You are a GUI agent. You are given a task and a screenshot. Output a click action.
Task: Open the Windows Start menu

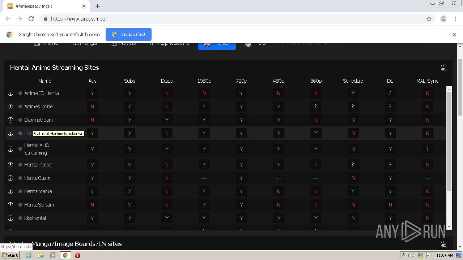click(10, 255)
